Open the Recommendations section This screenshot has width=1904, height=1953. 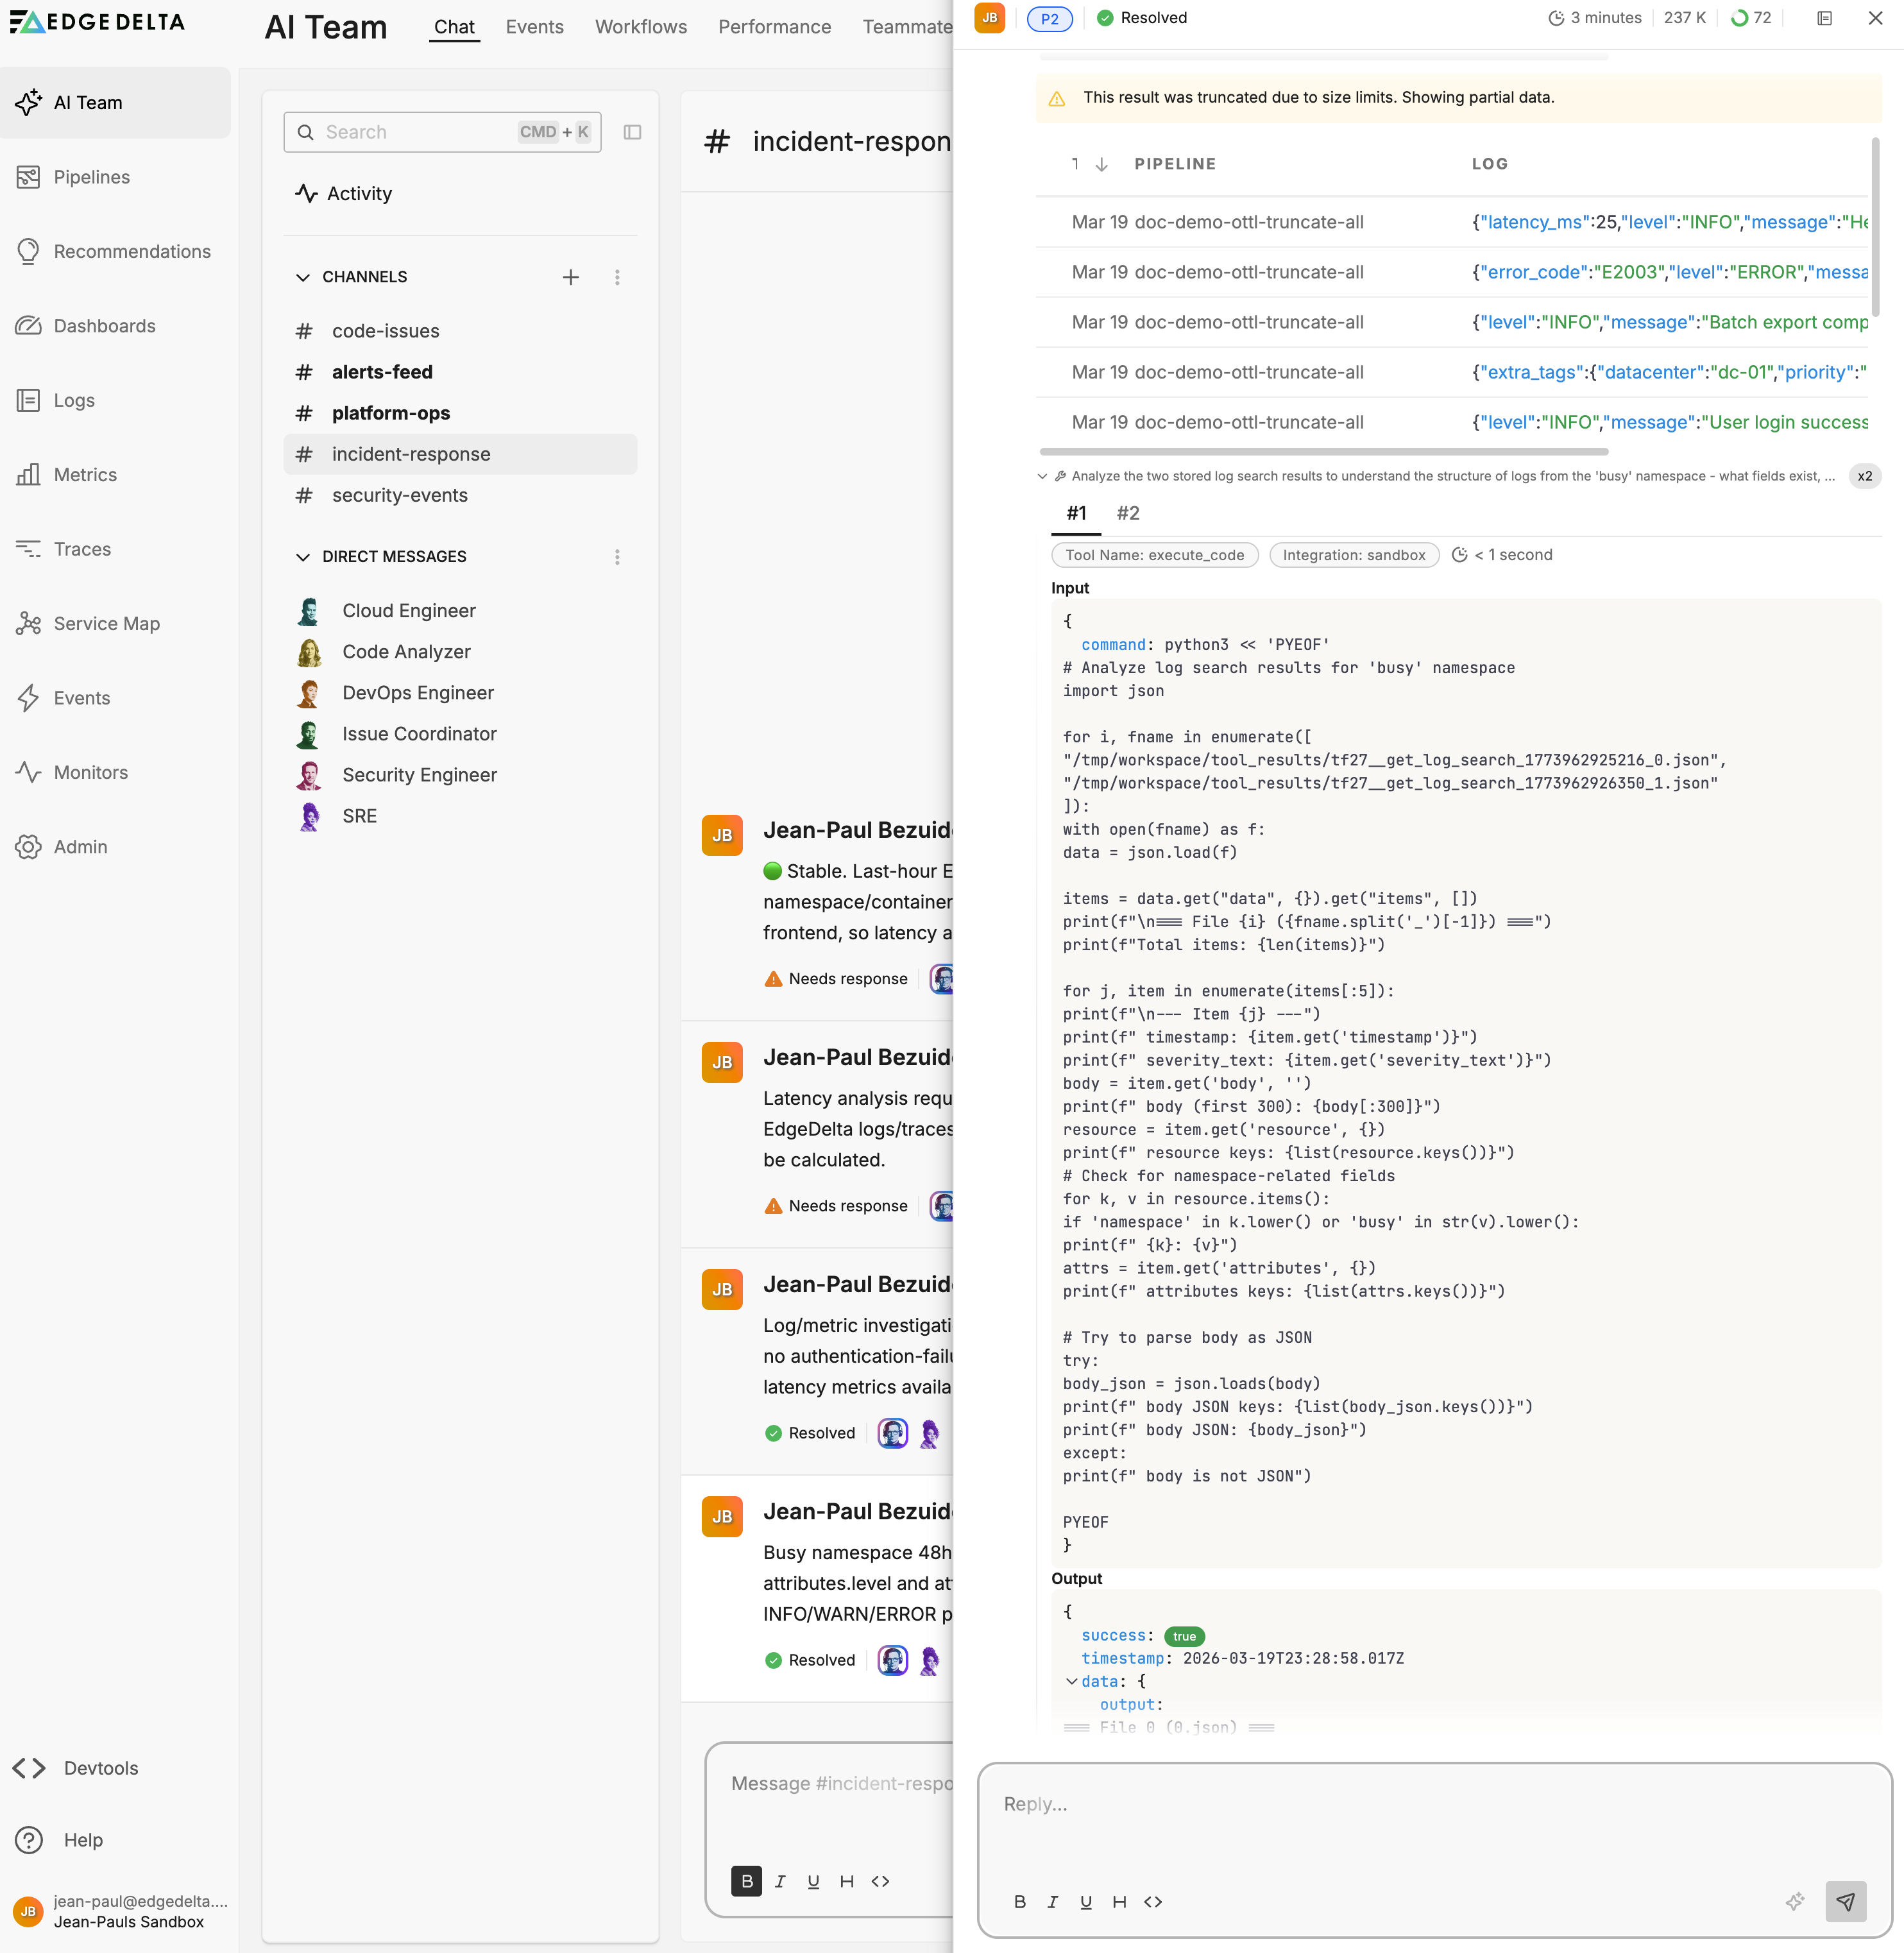(x=132, y=252)
